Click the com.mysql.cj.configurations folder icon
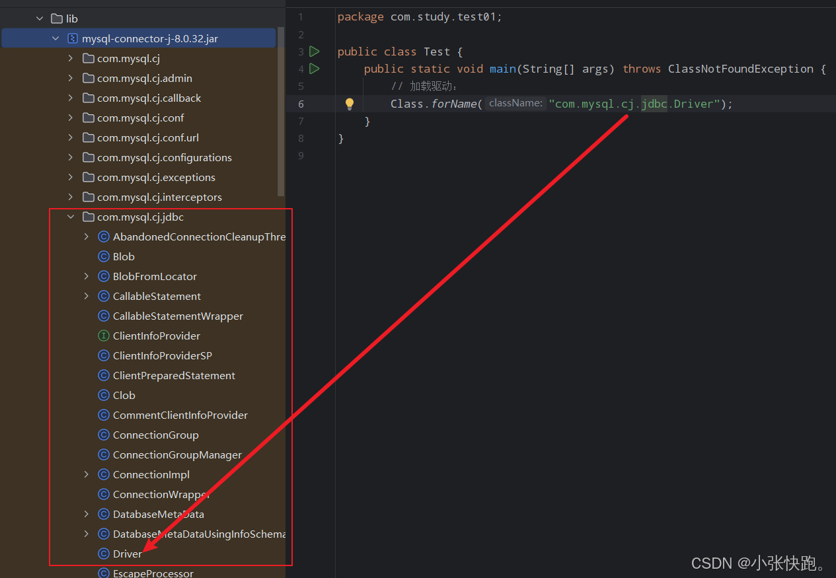 pos(88,157)
